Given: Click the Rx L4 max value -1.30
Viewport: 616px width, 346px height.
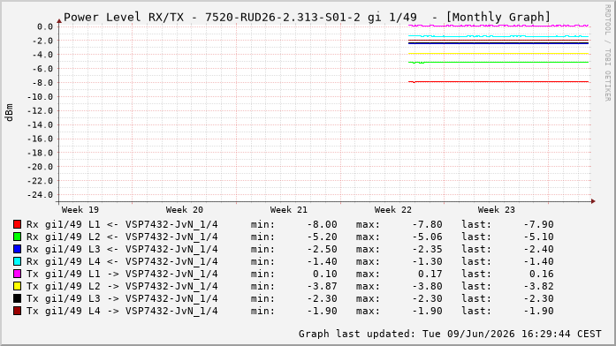Looking at the screenshot, I should 427,261.
